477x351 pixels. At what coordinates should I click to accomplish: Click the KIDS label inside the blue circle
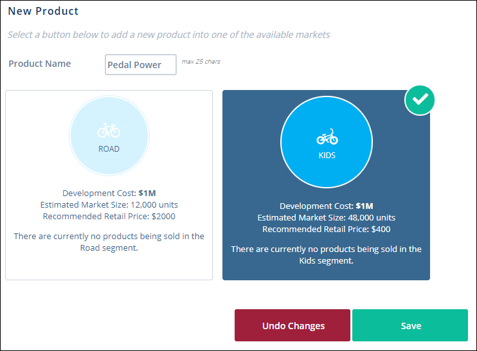327,155
